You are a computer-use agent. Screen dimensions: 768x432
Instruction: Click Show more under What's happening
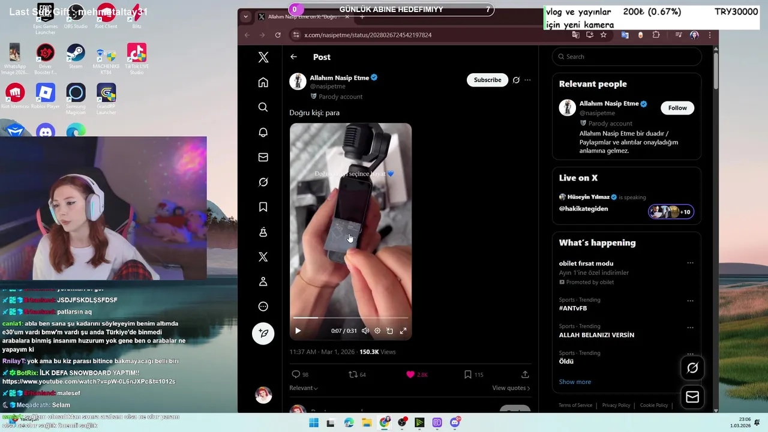pos(575,382)
